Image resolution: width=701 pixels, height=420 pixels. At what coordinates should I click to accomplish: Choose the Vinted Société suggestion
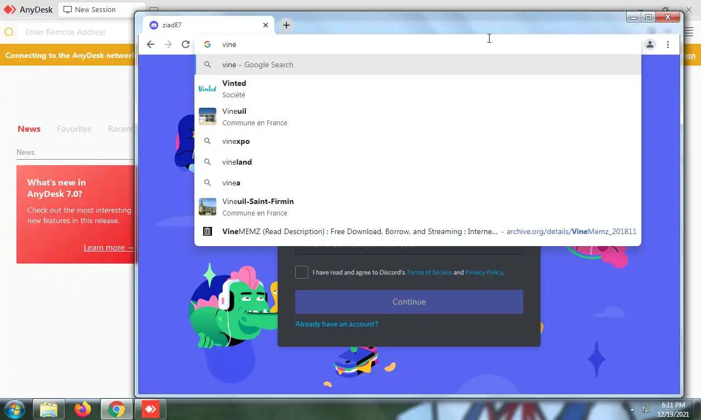point(417,89)
